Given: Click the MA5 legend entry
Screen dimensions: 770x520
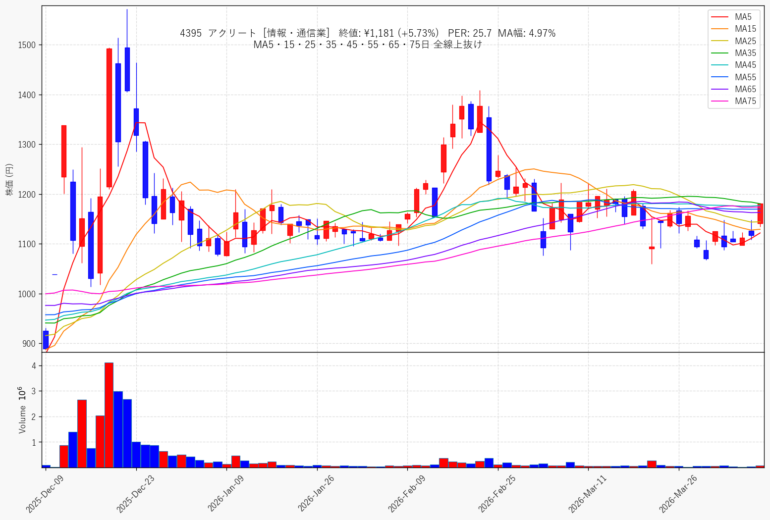Looking at the screenshot, I should 731,17.
